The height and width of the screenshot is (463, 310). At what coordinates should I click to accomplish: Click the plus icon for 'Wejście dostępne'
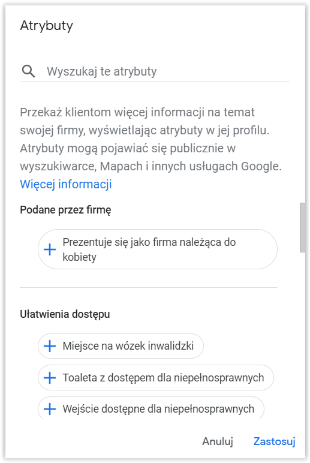pyautogui.click(x=50, y=409)
